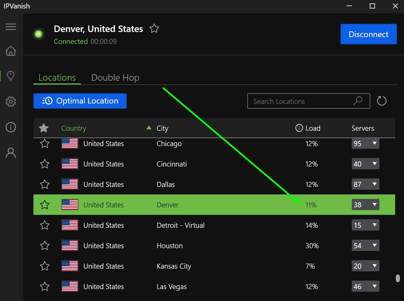Select the Detroit - Virtual city name
The width and height of the screenshot is (404, 301).
coord(181,225)
